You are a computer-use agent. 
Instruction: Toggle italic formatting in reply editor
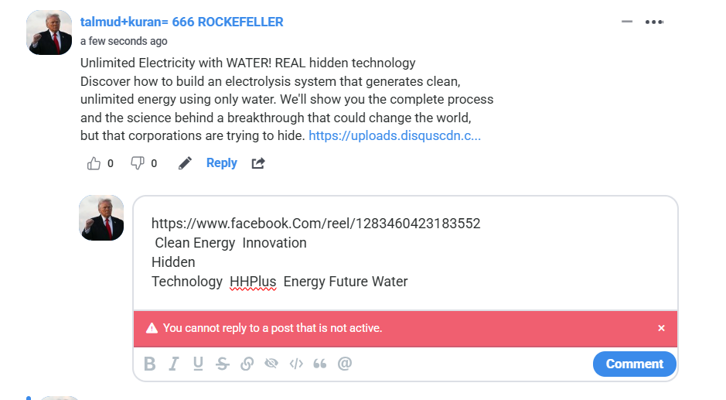pos(175,364)
